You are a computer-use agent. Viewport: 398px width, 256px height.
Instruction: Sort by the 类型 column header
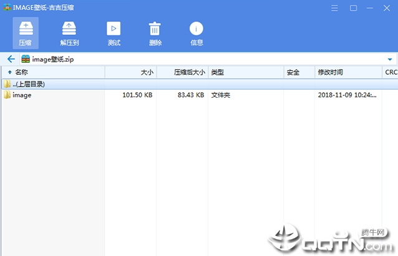246,72
